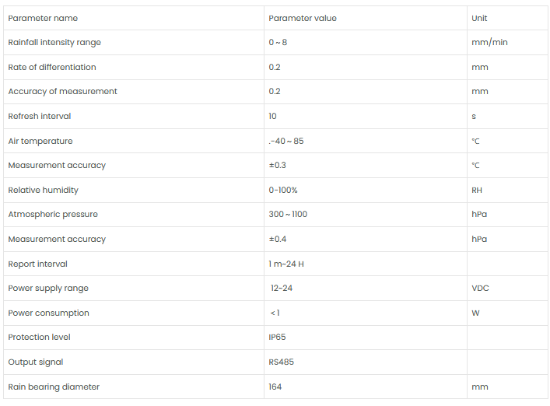Click the '0~8' rainfall value
This screenshot has height=406, width=550.
[278, 42]
